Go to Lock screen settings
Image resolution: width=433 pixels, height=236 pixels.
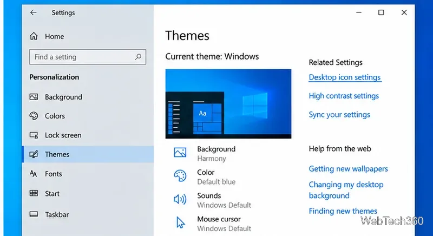pos(88,135)
